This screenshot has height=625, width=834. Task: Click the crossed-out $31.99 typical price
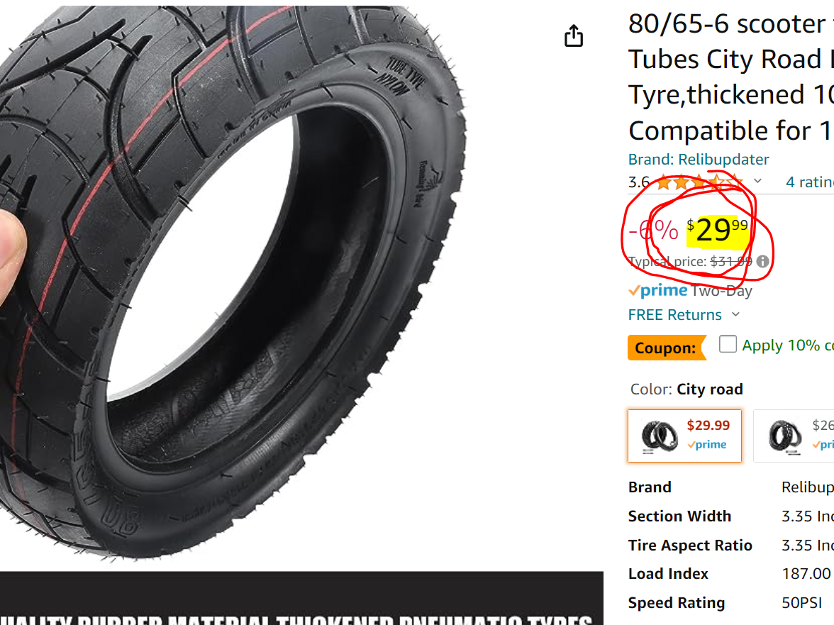click(x=729, y=261)
